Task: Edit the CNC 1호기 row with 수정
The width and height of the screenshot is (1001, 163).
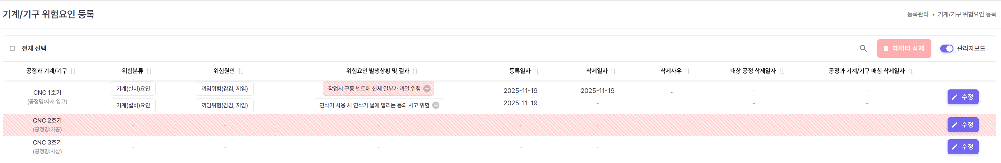Action: click(x=963, y=97)
